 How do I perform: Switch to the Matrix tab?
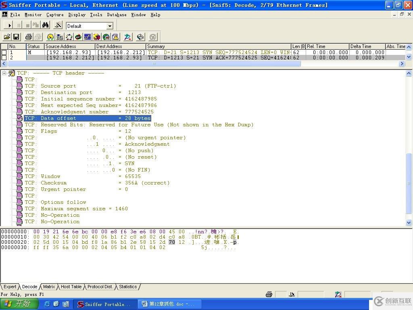pyautogui.click(x=49, y=287)
